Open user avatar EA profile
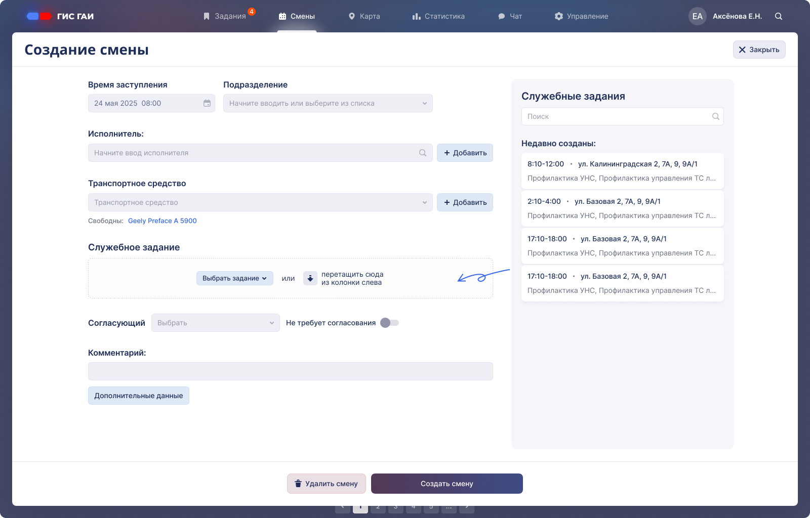Viewport: 810px width, 518px height. click(697, 16)
